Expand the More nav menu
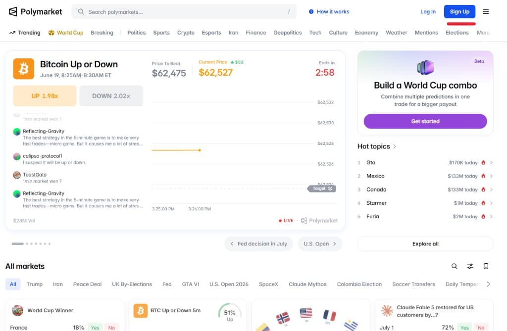Screen dimensions: 507x331 coord(483,33)
